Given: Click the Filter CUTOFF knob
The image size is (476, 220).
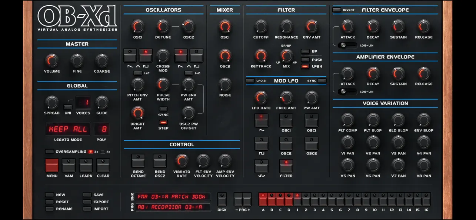Looking at the screenshot, I should coord(261,26).
